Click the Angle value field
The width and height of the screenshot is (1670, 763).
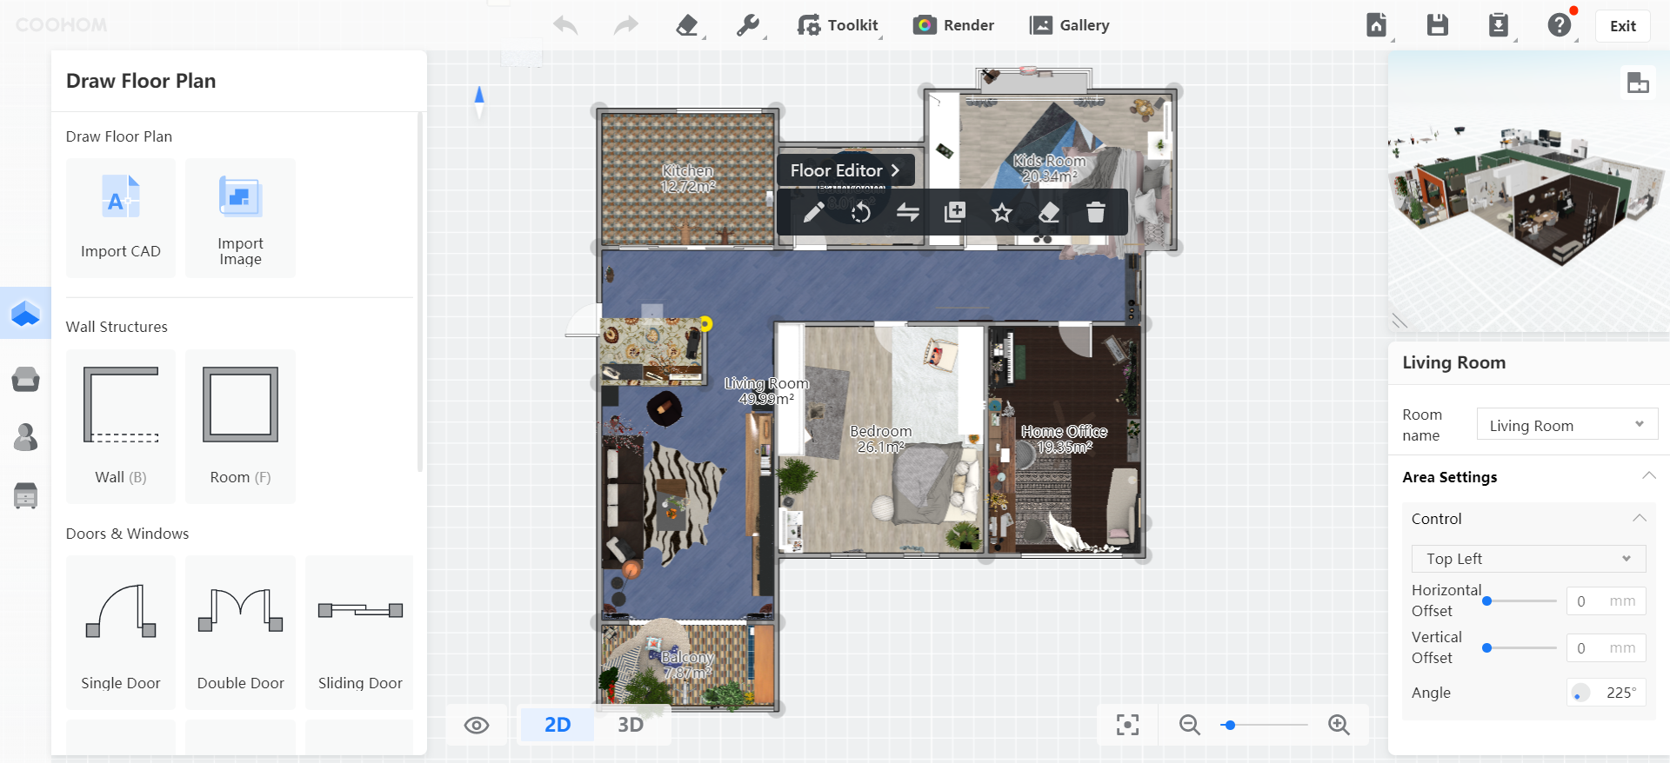(x=1606, y=693)
